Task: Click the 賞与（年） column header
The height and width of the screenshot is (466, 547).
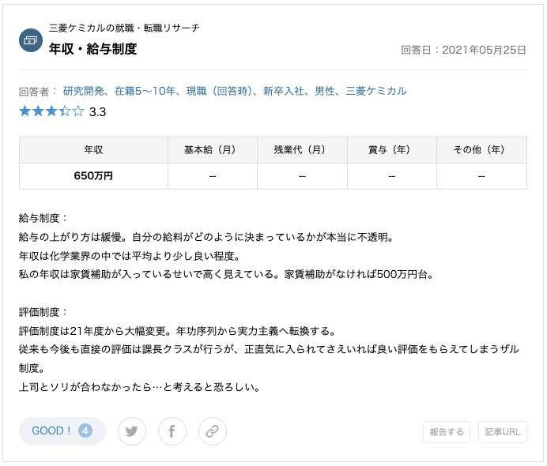Action: tap(392, 150)
